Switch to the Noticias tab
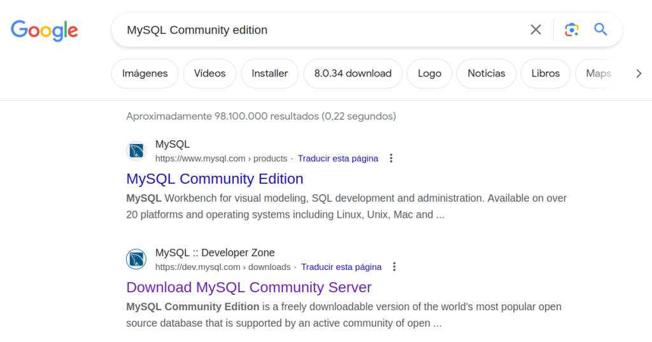The width and height of the screenshot is (652, 342). [x=486, y=73]
